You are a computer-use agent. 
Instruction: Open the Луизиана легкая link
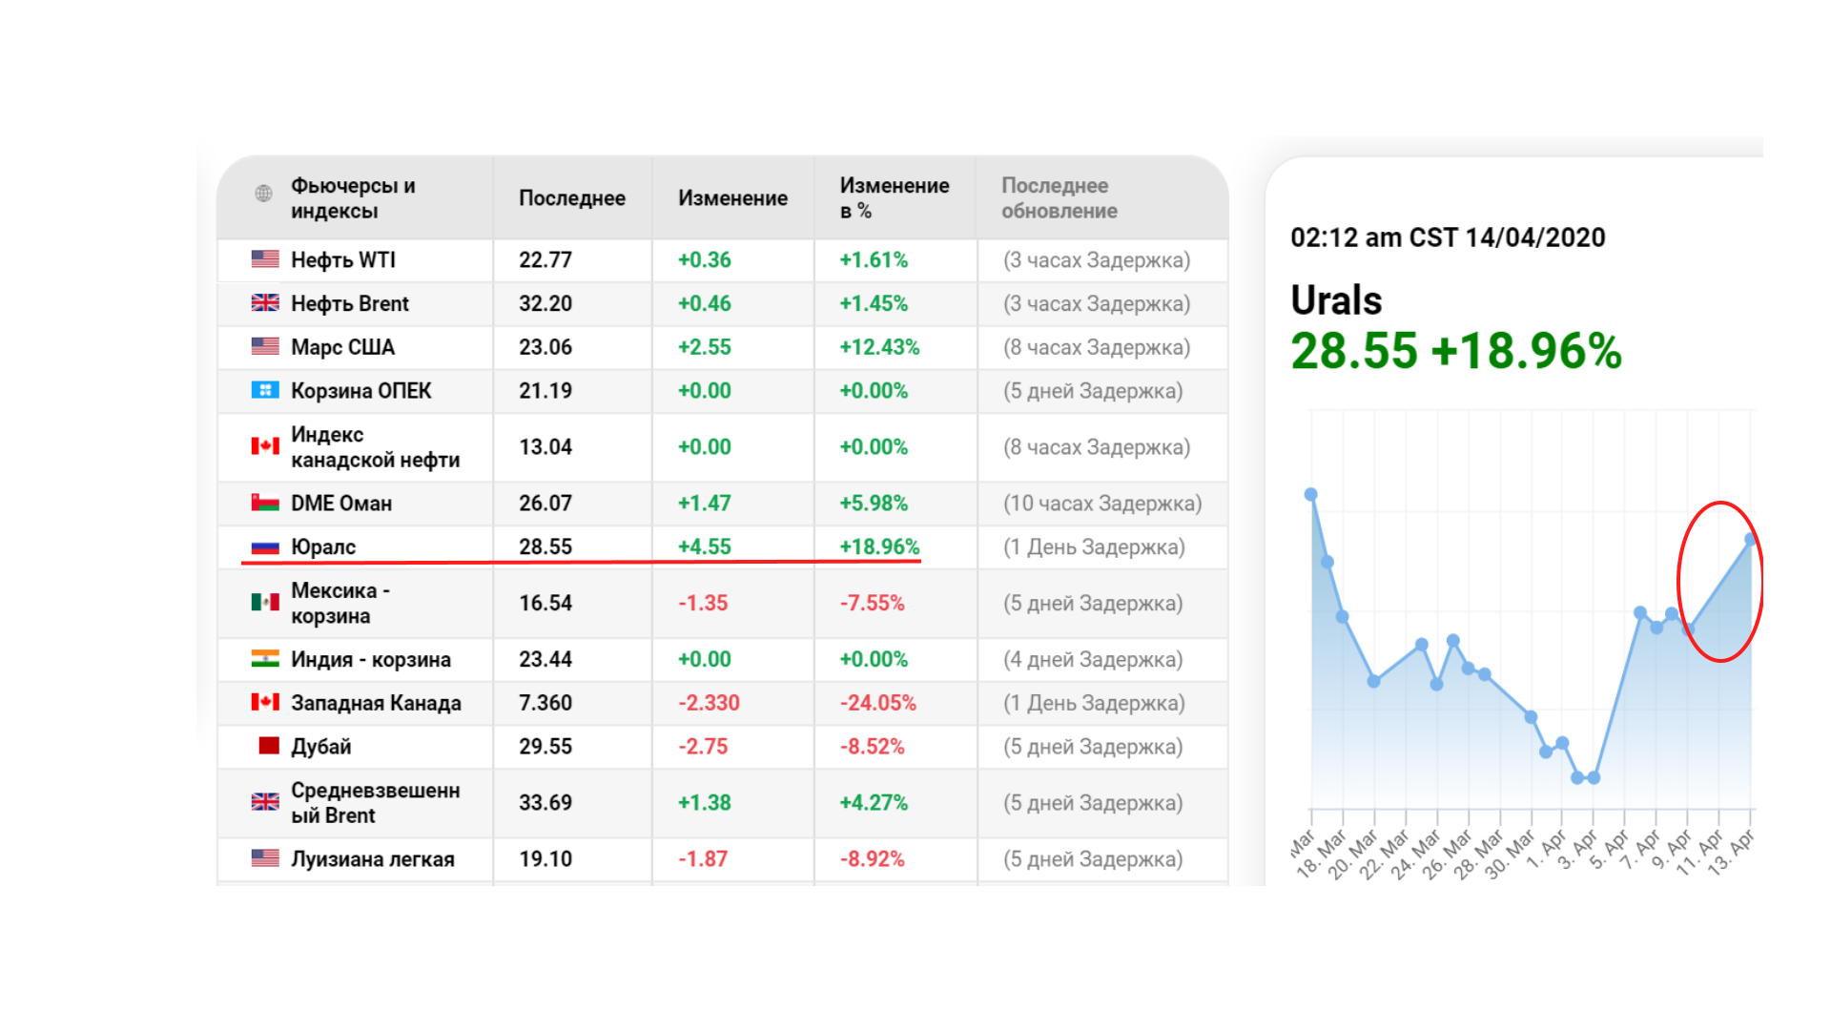[372, 859]
